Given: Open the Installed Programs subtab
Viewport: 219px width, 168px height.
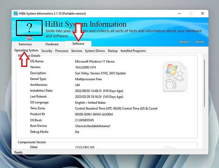Looking at the screenshot, I should click(133, 51).
